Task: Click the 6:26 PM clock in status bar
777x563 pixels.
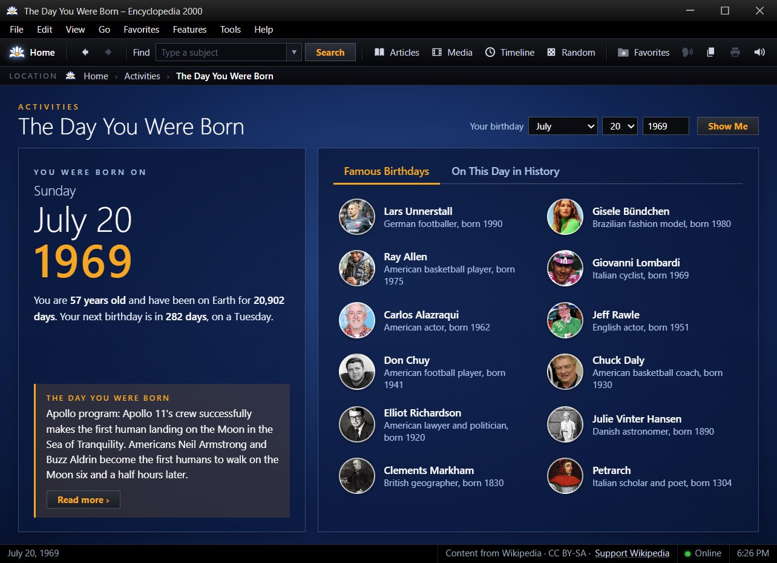Action: click(x=753, y=553)
